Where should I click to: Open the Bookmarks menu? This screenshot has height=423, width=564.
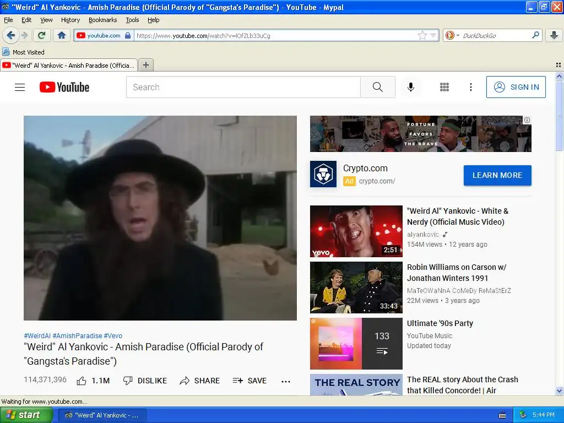click(102, 20)
